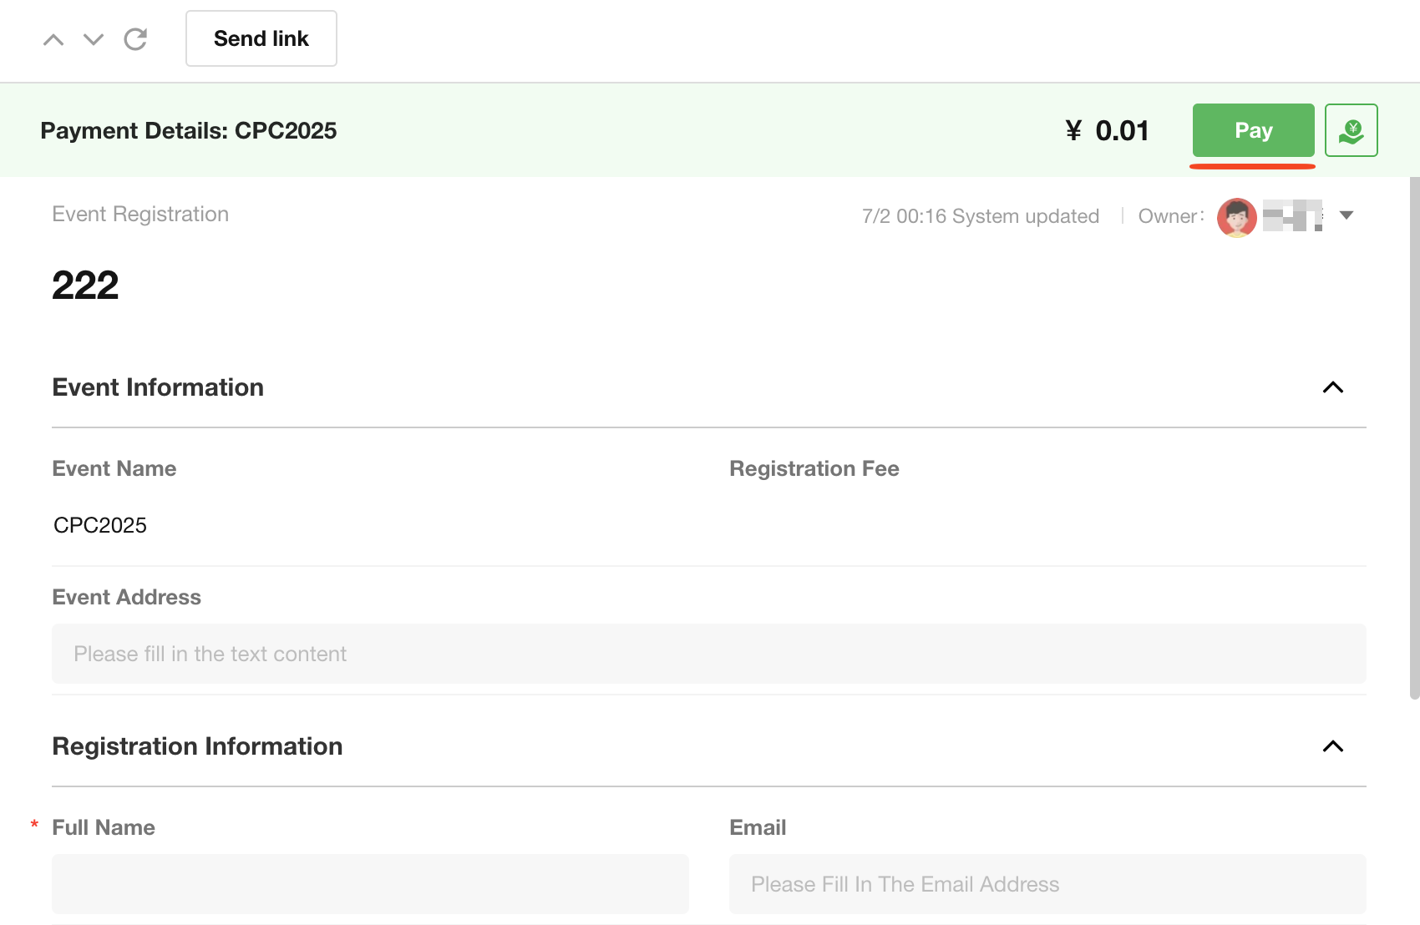Click the vertical scrollbar on the right
The width and height of the screenshot is (1420, 925).
pos(1414,434)
